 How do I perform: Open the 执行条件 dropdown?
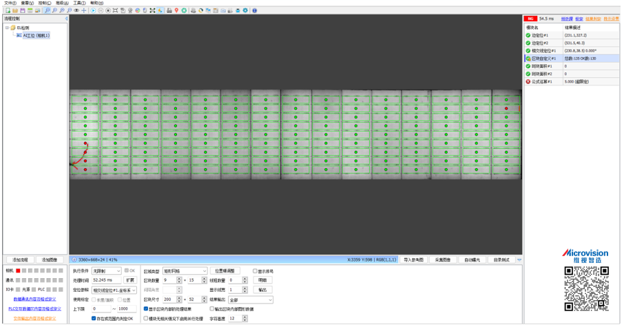tap(106, 271)
